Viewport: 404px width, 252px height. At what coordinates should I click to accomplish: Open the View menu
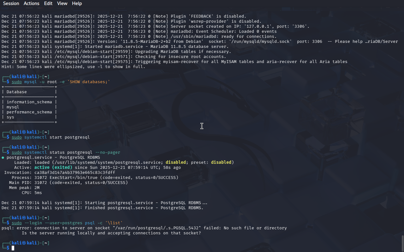coord(62,3)
